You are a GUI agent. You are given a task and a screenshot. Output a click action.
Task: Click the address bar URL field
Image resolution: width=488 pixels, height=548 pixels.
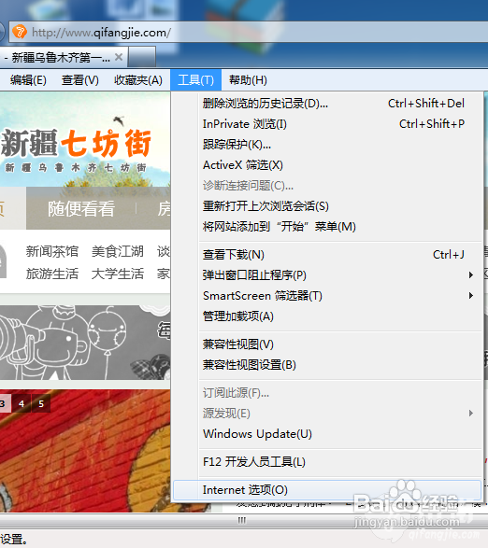[x=248, y=33]
